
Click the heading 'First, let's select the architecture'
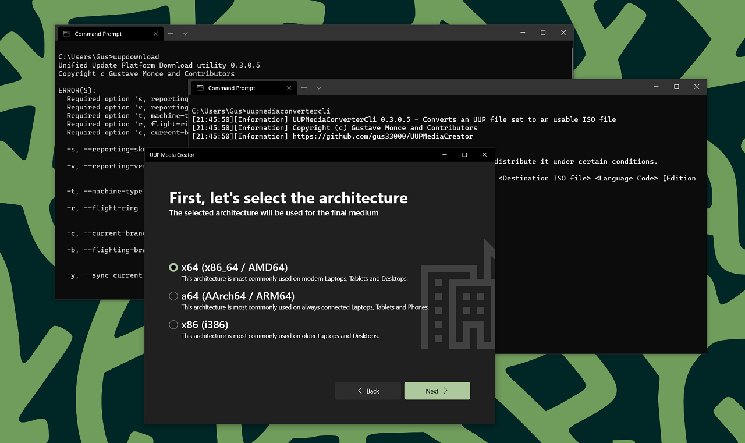coord(288,197)
